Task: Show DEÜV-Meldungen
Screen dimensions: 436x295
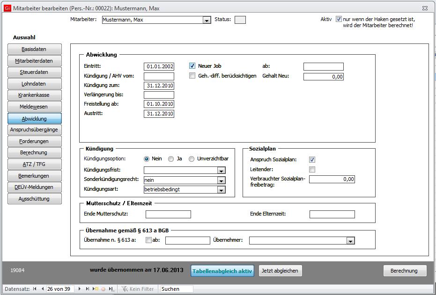Action: [35, 187]
